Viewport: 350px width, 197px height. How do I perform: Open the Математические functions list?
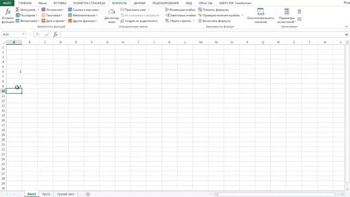coord(83,15)
